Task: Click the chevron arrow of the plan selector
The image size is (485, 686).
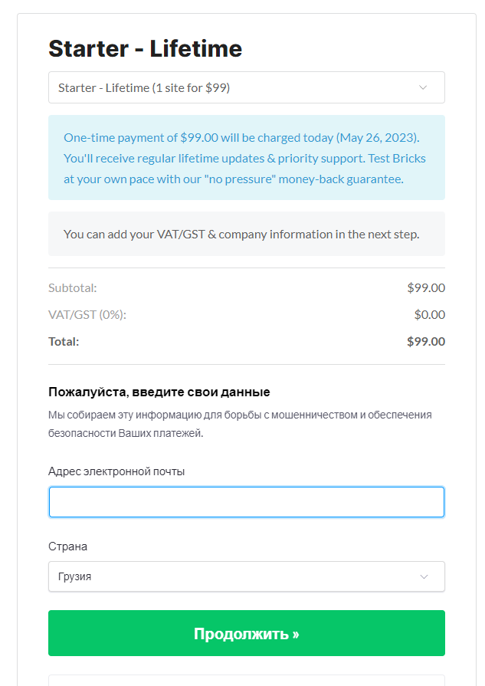Action: click(423, 87)
